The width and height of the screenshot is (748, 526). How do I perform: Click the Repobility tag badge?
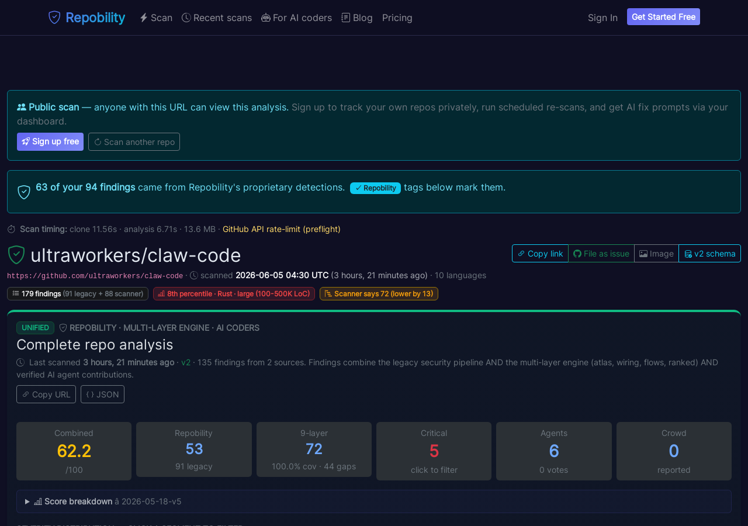click(x=375, y=188)
